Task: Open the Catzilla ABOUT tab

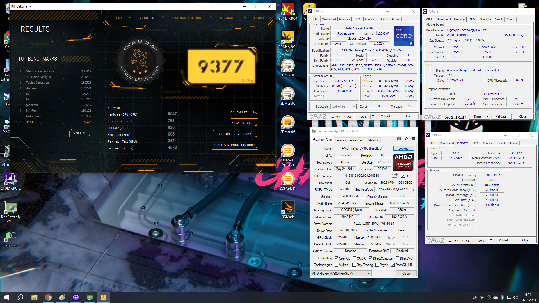Action: tap(259, 18)
